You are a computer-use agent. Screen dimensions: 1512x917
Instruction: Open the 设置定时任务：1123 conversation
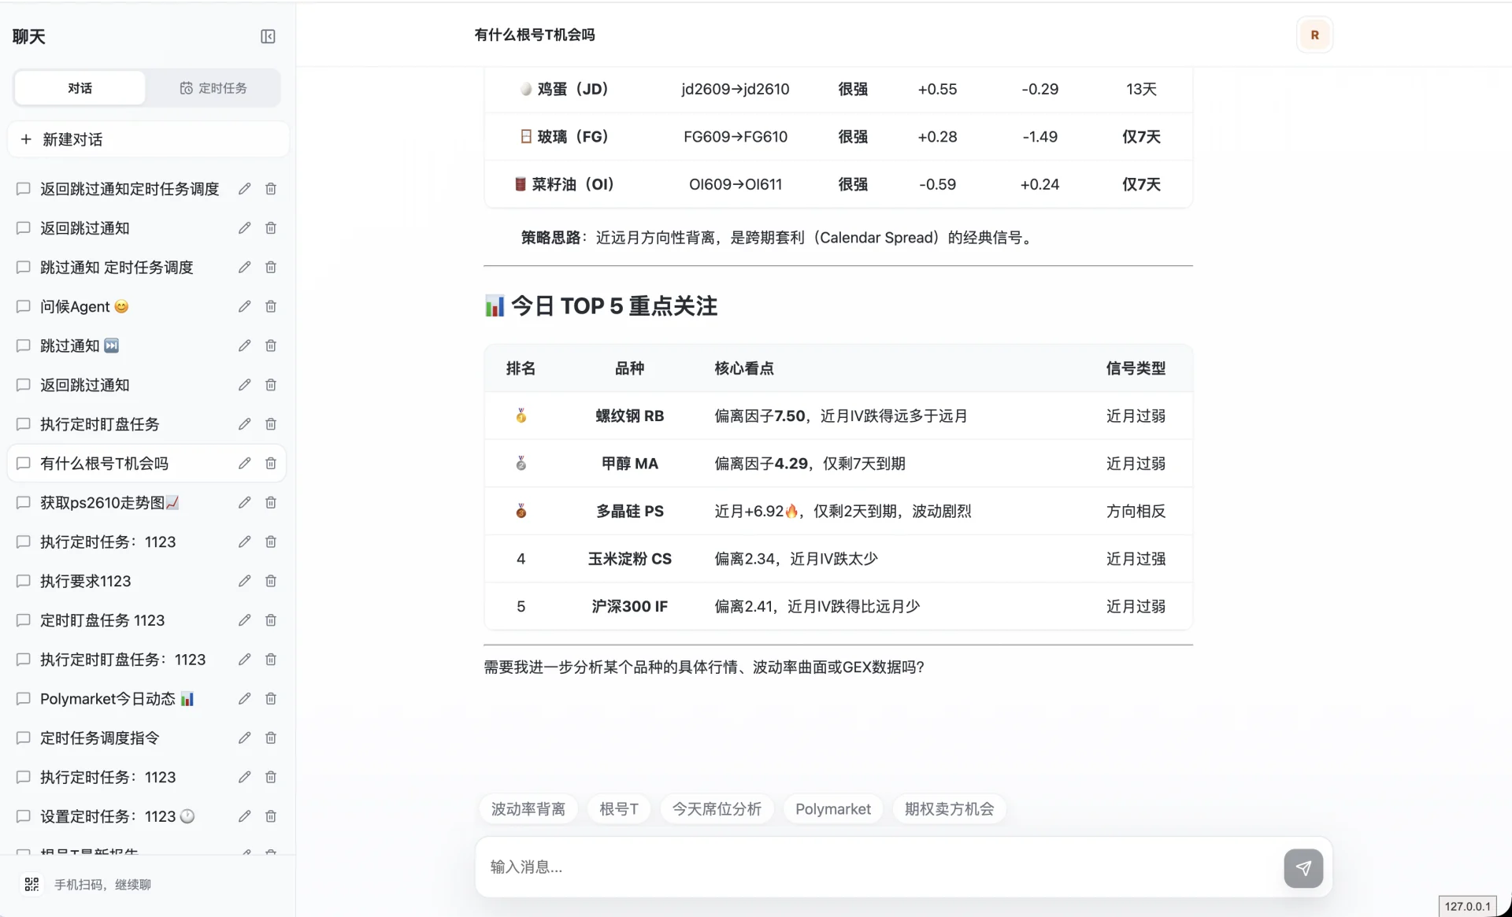click(x=117, y=816)
